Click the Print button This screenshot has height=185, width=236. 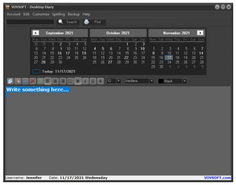[x=94, y=22]
